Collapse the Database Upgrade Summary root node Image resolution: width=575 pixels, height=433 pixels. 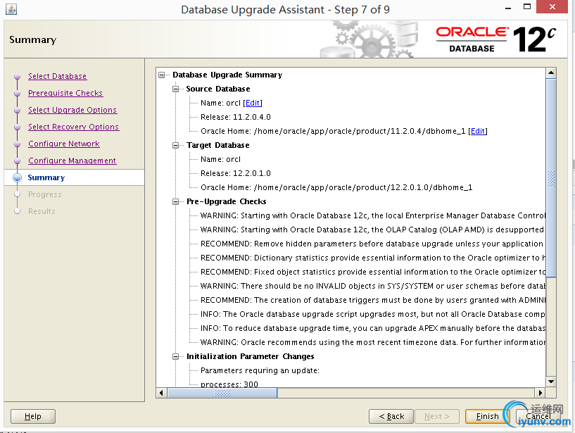pyautogui.click(x=162, y=75)
